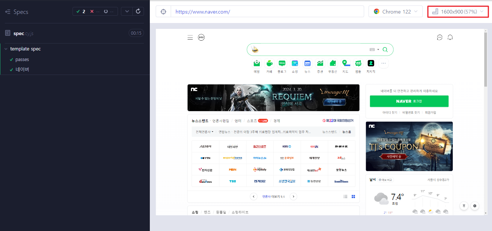Select the 스포츠 LIVE tab

[258, 121]
